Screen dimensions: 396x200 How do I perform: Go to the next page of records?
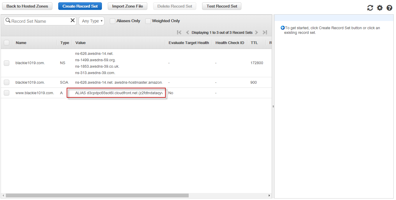pos(257,32)
